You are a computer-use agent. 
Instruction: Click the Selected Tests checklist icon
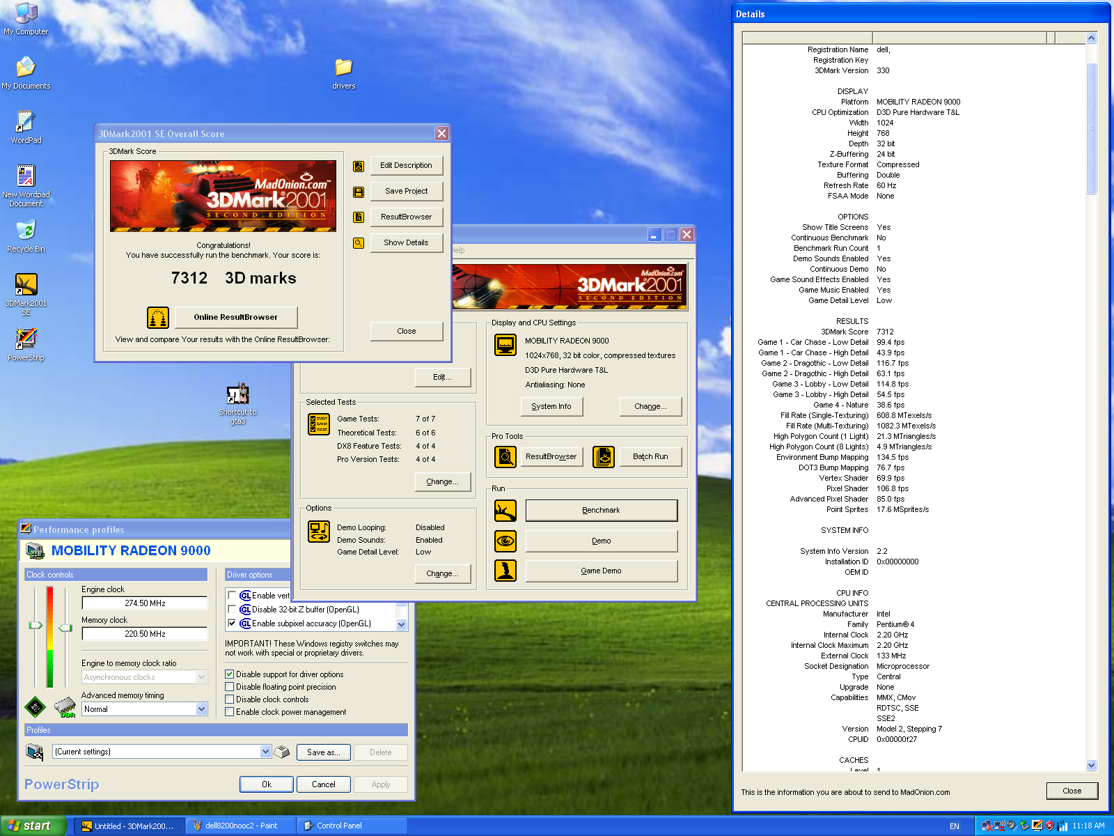click(319, 424)
